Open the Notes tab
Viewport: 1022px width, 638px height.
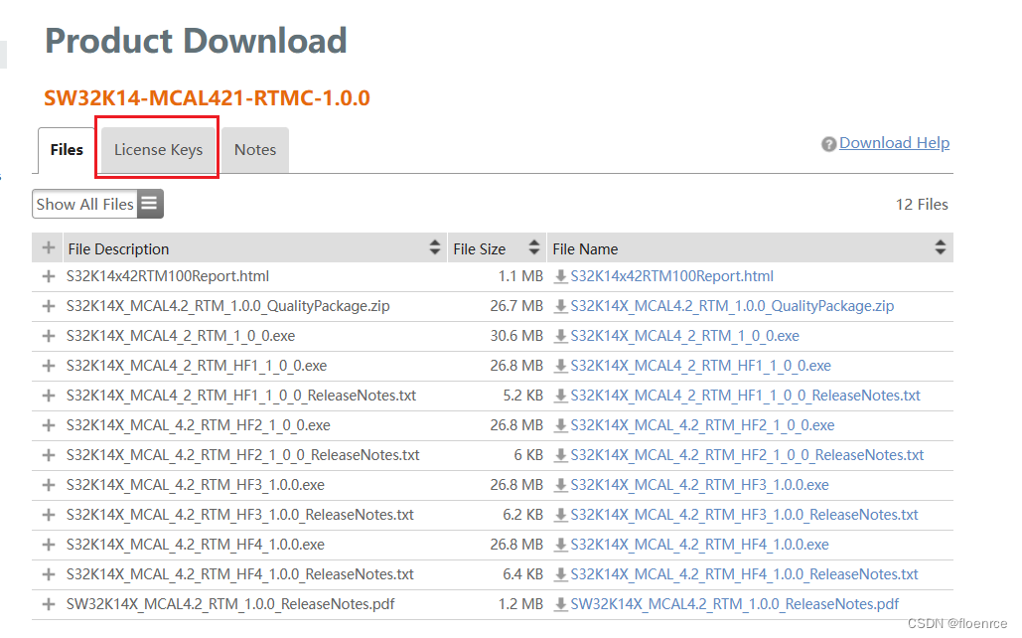click(x=255, y=150)
